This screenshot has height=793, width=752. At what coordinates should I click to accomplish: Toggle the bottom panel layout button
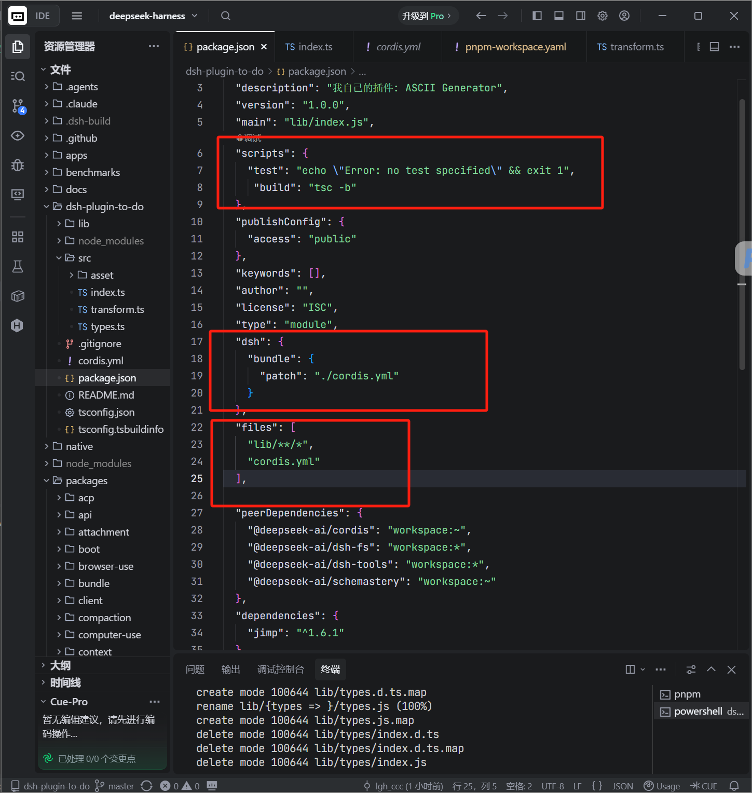[x=559, y=16]
